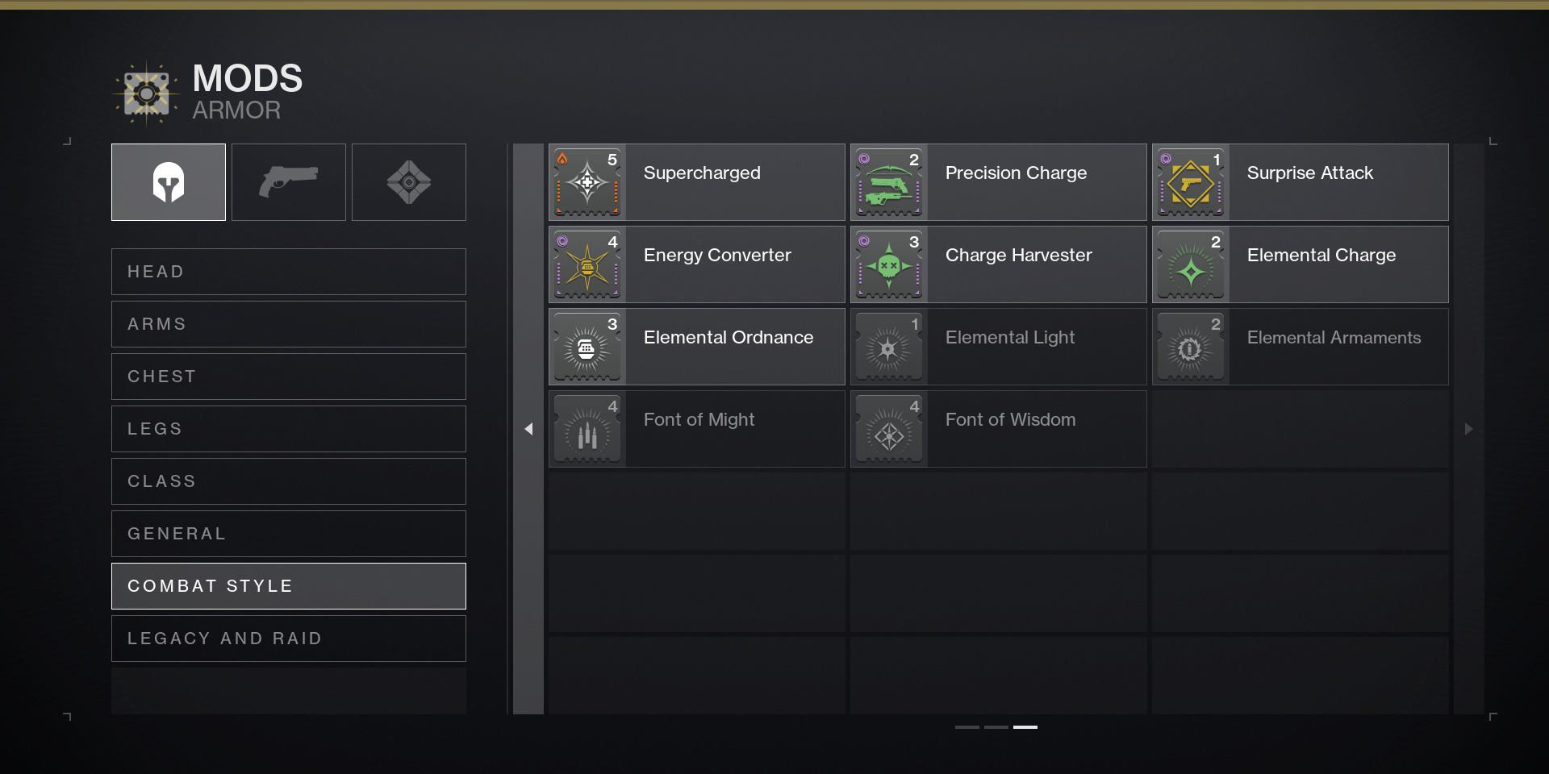This screenshot has width=1549, height=774.
Task: Click the Elemental Charge mod icon
Action: point(1191,264)
